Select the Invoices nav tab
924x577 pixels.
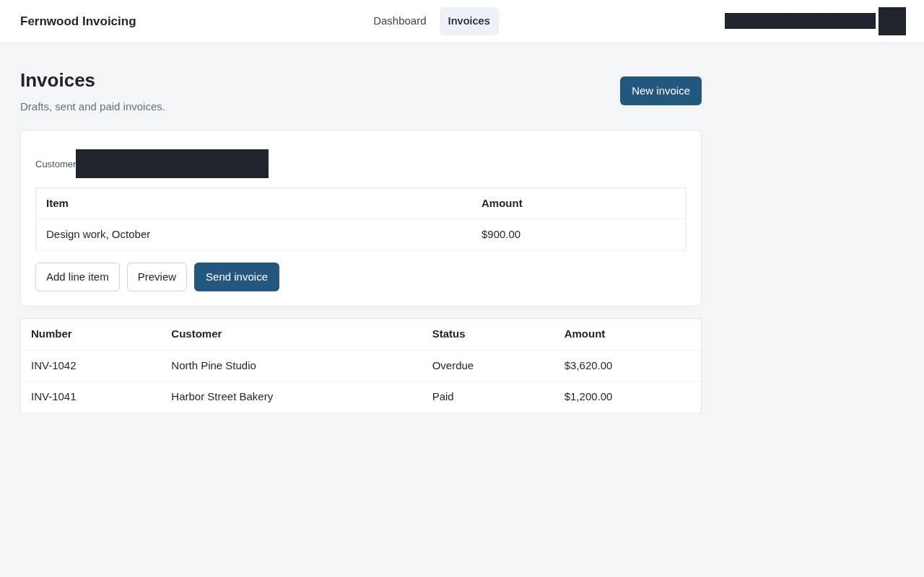pyautogui.click(x=469, y=21)
